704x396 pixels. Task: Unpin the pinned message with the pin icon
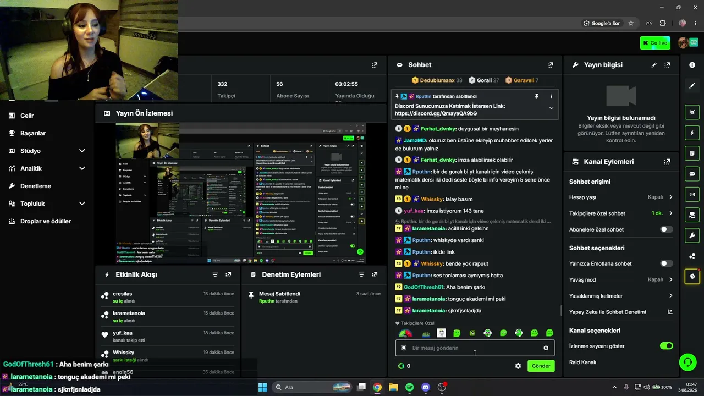(537, 96)
